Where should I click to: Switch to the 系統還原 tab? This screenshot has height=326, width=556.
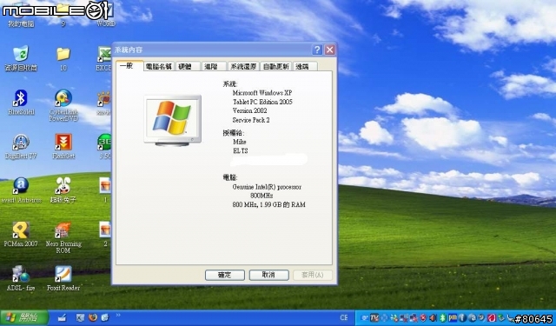click(243, 66)
